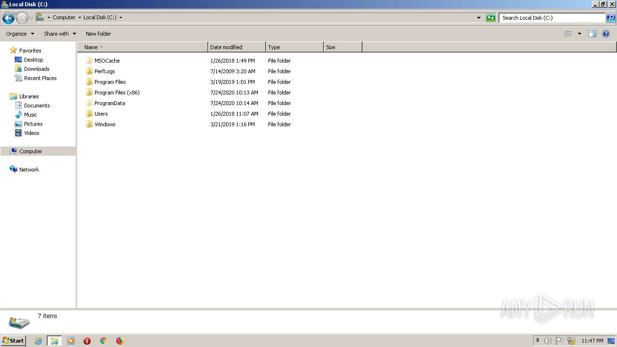The height and width of the screenshot is (347, 617).
Task: Open the recent pages dropdown arrow
Action: pos(31,18)
